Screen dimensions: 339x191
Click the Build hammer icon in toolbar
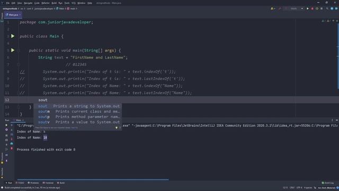(x=280, y=8)
